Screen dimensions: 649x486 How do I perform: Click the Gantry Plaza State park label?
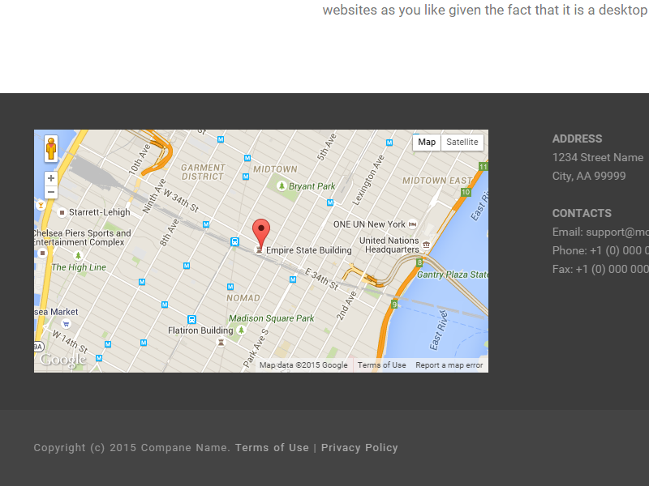coord(453,275)
